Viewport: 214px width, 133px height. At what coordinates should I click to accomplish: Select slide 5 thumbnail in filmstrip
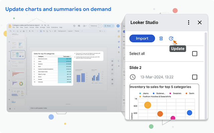point(18,74)
